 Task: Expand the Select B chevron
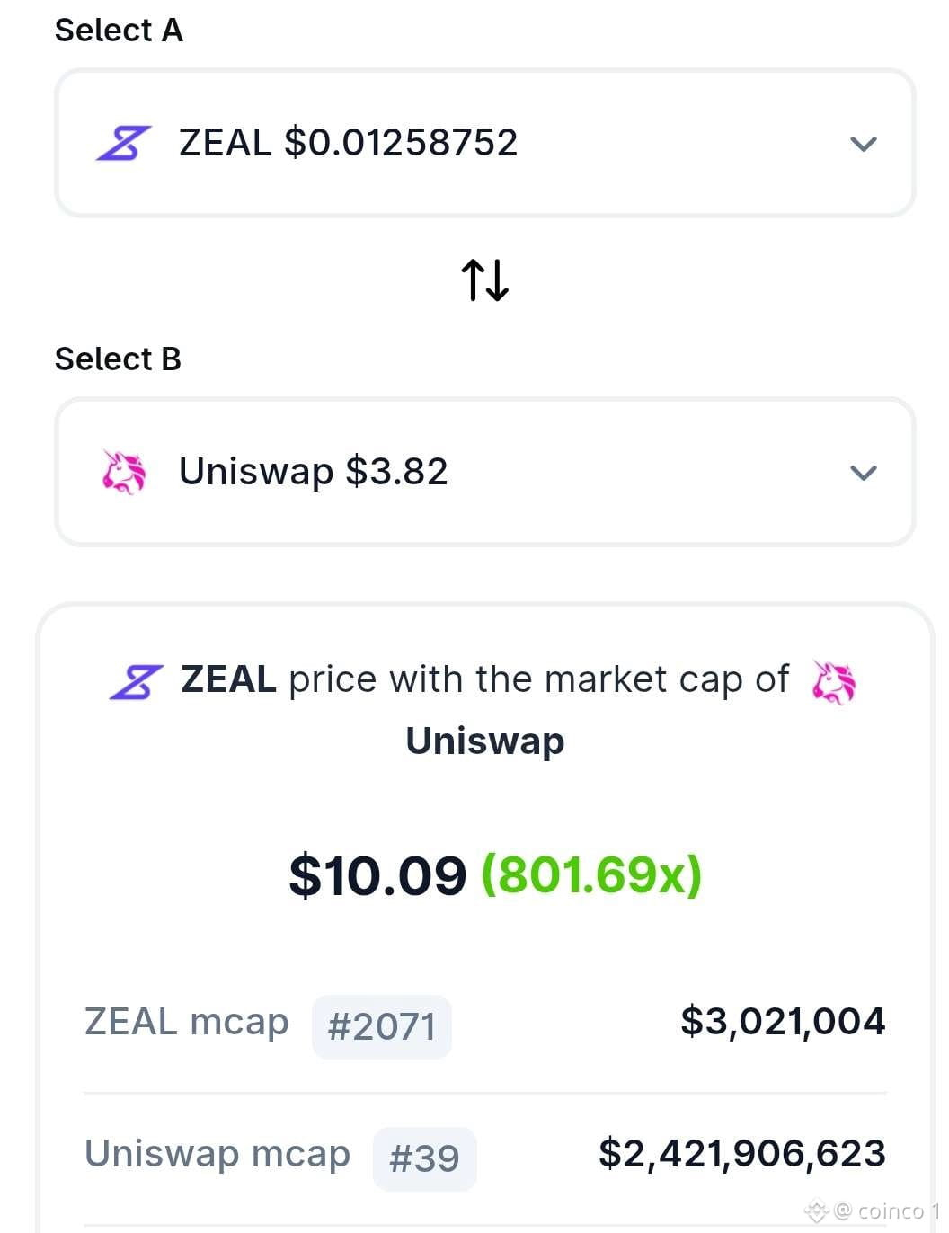click(864, 473)
